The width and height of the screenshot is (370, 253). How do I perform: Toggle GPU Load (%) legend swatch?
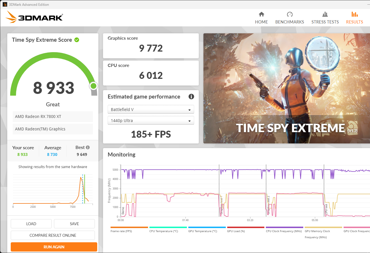point(246,227)
